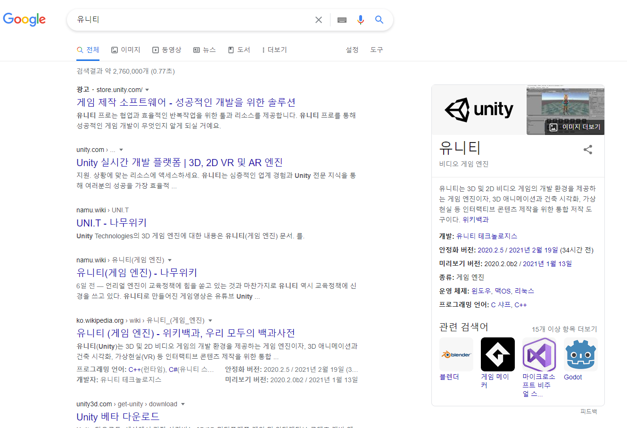Open 설정 search settings

coord(352,50)
